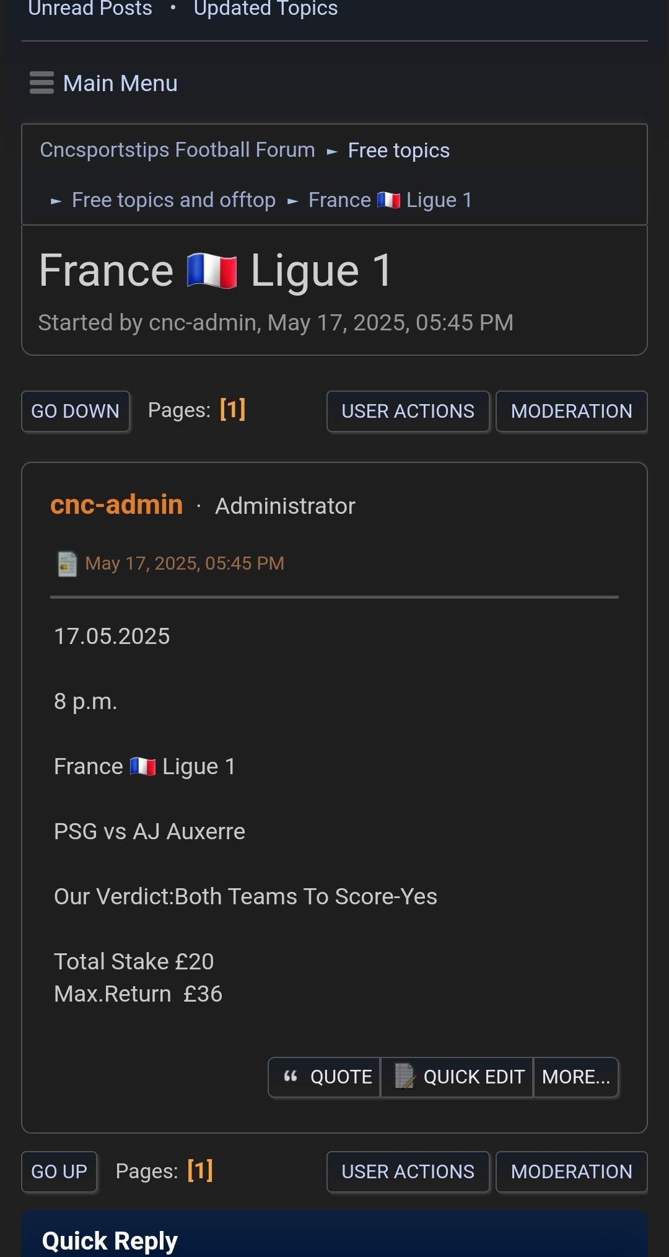Open Cncsportstips Football Forum breadcrumb

177,150
